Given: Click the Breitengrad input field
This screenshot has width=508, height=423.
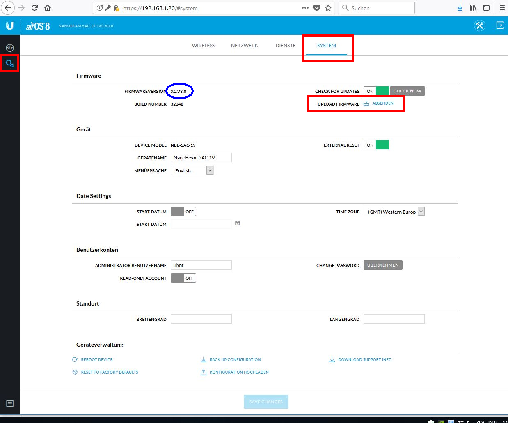Looking at the screenshot, I should 201,319.
